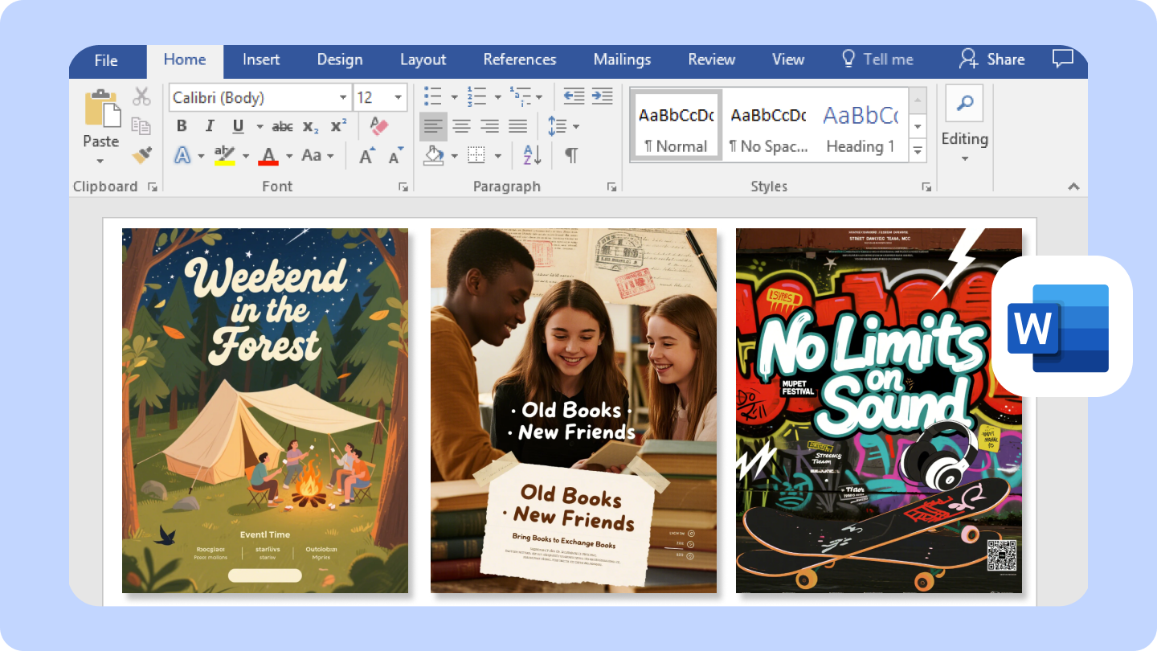Open the Find search icon in Editing group

(x=963, y=103)
